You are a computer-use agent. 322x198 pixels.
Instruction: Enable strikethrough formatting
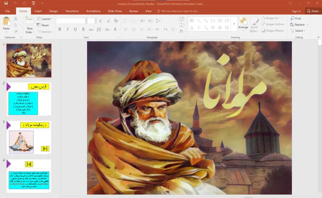tap(83, 29)
